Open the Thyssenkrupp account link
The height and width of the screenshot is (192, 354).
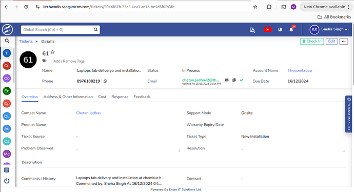point(300,70)
